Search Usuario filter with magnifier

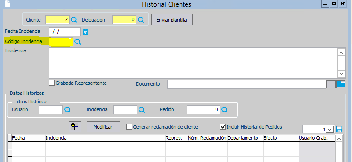point(67,110)
